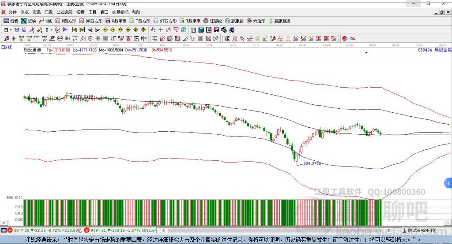The width and height of the screenshot is (452, 244).
Task: Click the save floppy disk icon
Action: tap(216, 30)
